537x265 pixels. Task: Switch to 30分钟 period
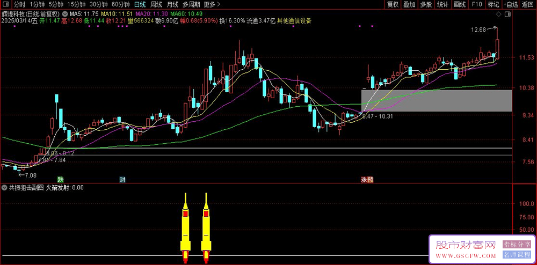tap(99, 4)
